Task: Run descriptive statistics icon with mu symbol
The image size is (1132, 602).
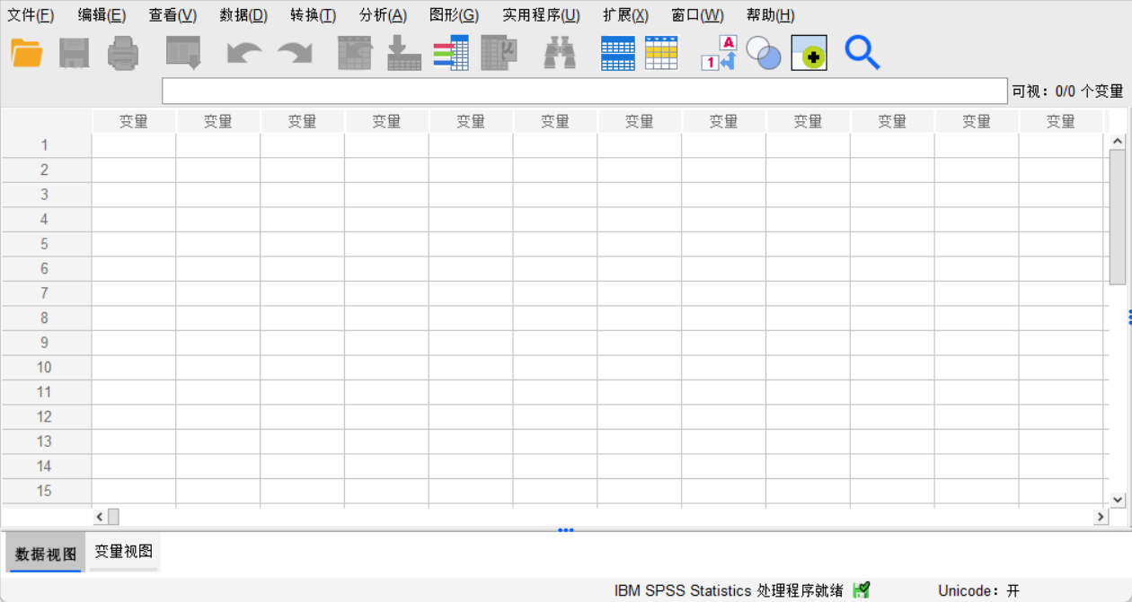Action: [x=500, y=53]
